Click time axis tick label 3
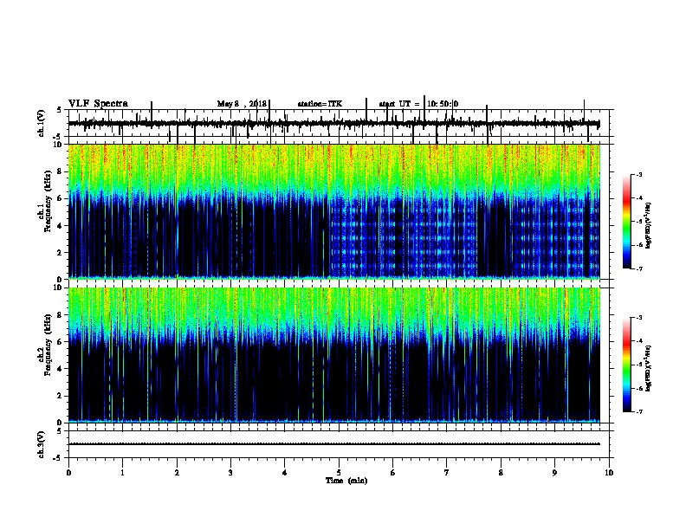Viewport: 686px width, 530px height. 230,473
